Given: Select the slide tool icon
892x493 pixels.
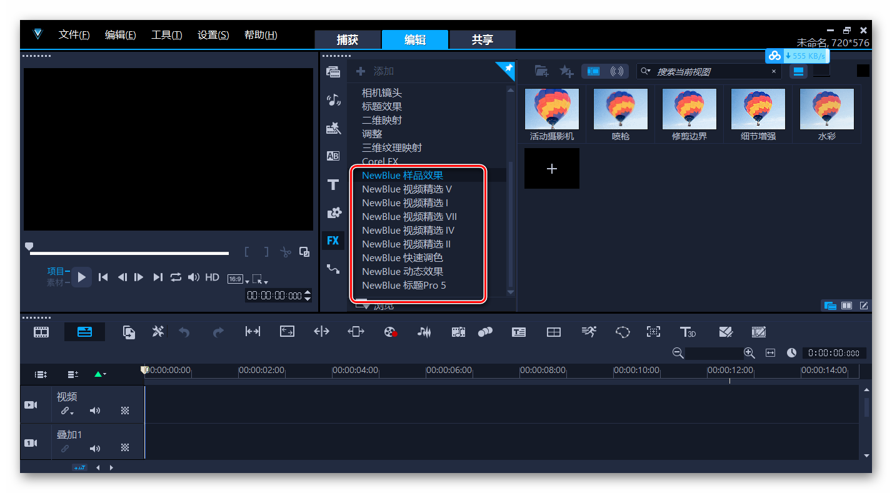Looking at the screenshot, I should pos(356,332).
